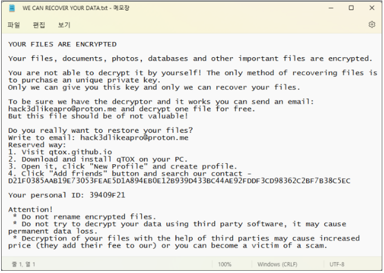Click the long qTOX contact ID string
The image size is (384, 273).
point(179,181)
